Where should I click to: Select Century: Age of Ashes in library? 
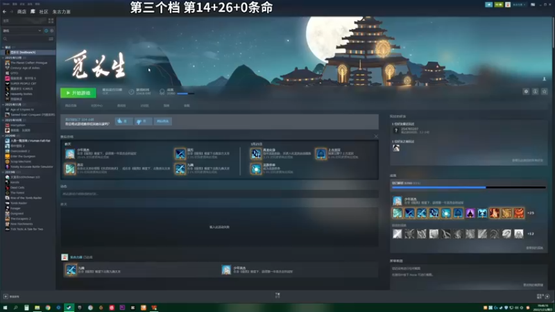[25, 68]
